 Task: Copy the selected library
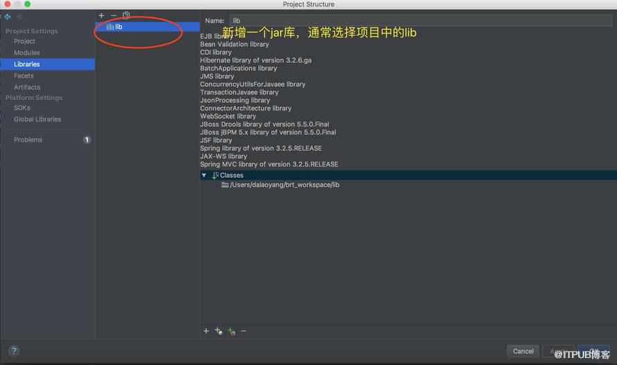pos(126,15)
